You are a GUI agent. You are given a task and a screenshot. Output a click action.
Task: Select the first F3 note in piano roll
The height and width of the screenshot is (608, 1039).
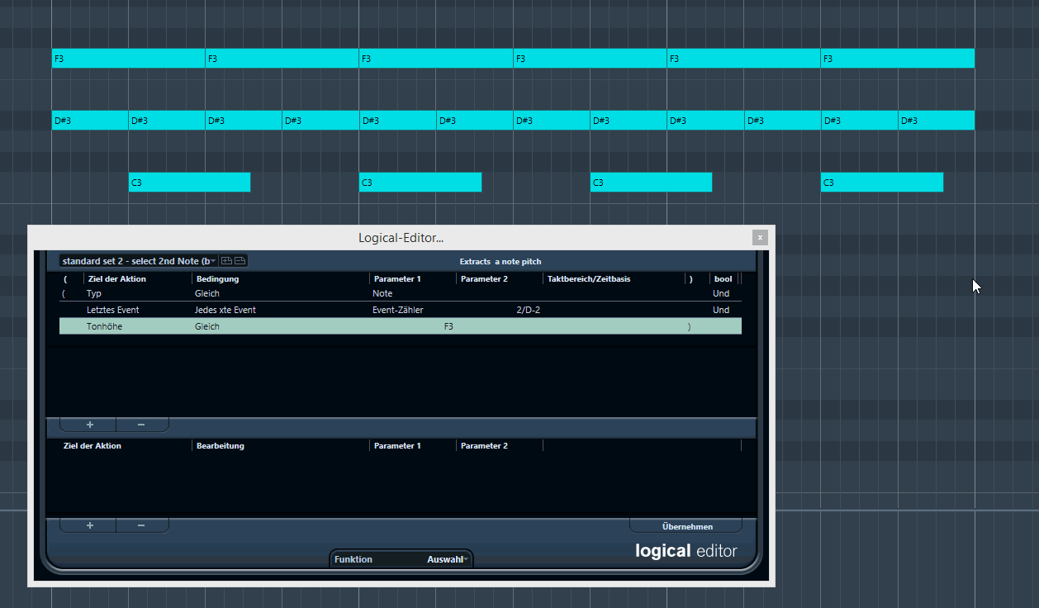[x=128, y=59]
